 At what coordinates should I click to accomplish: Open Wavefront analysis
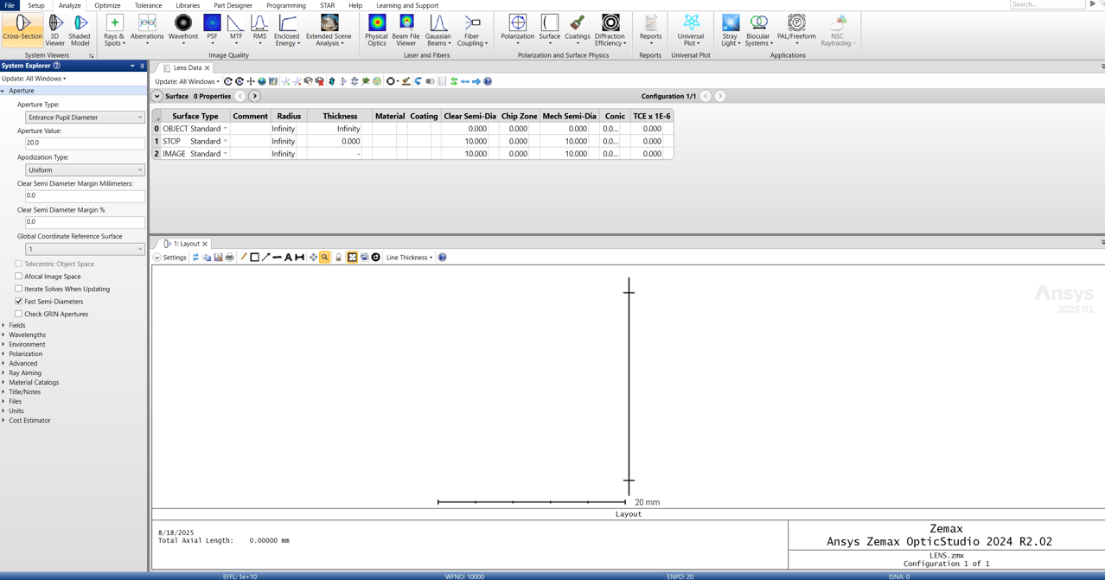[x=182, y=28]
